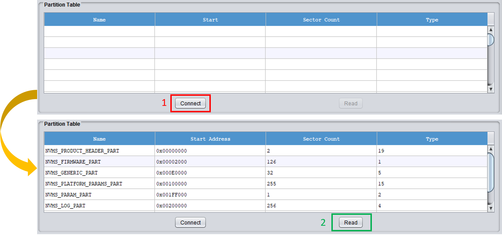Click Type column header in lower table
The width and height of the screenshot is (502, 235).
(x=432, y=139)
